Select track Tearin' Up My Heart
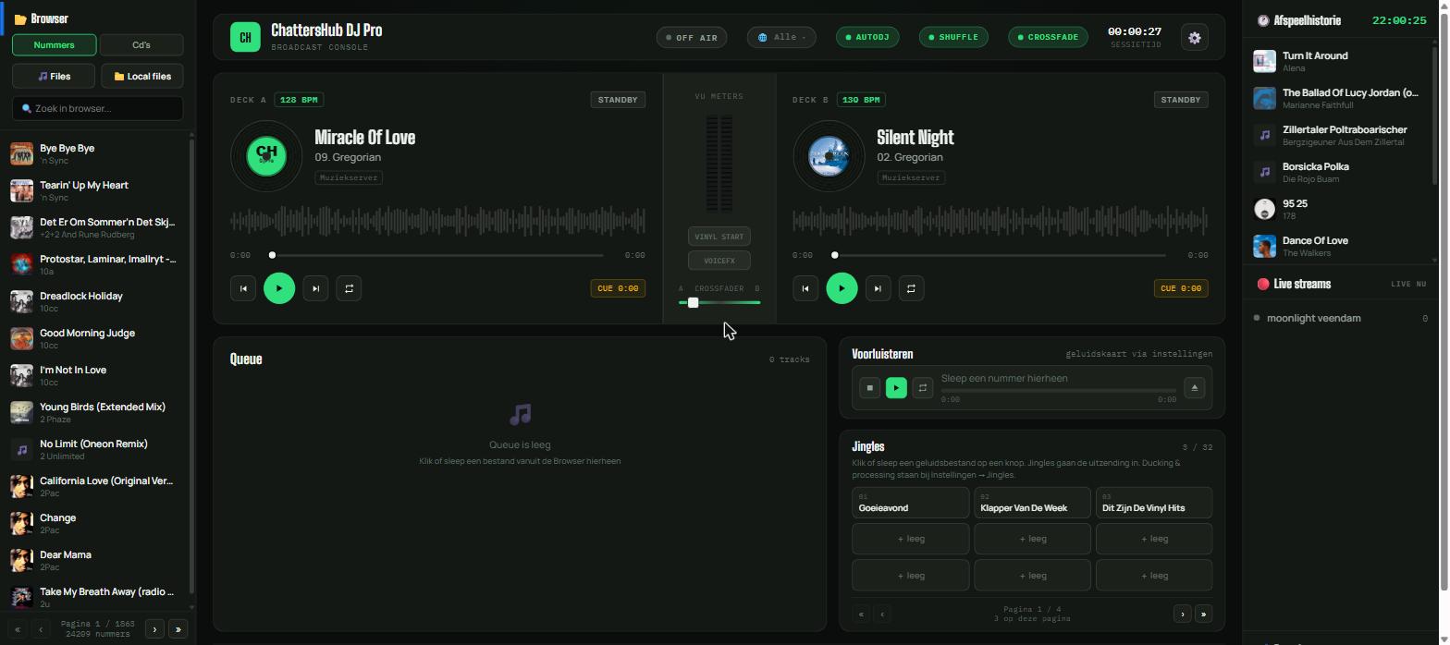The height and width of the screenshot is (645, 1450). 97,190
